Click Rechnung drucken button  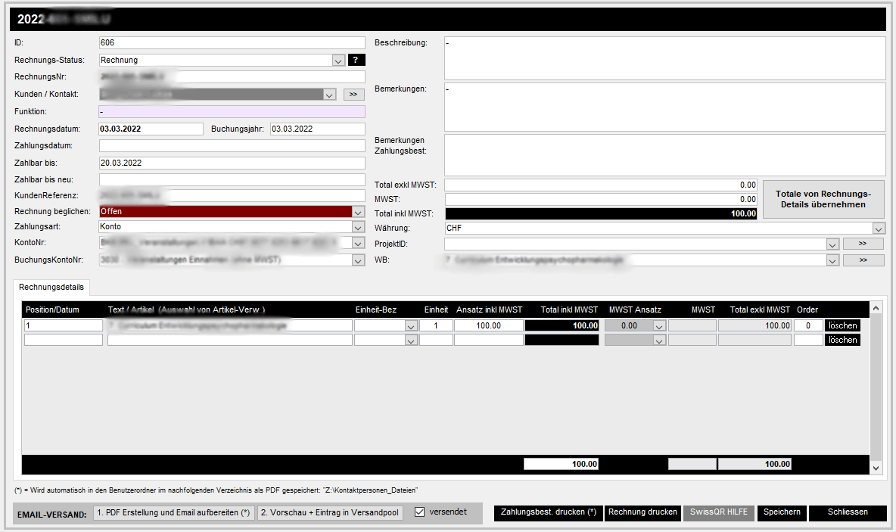point(642,512)
